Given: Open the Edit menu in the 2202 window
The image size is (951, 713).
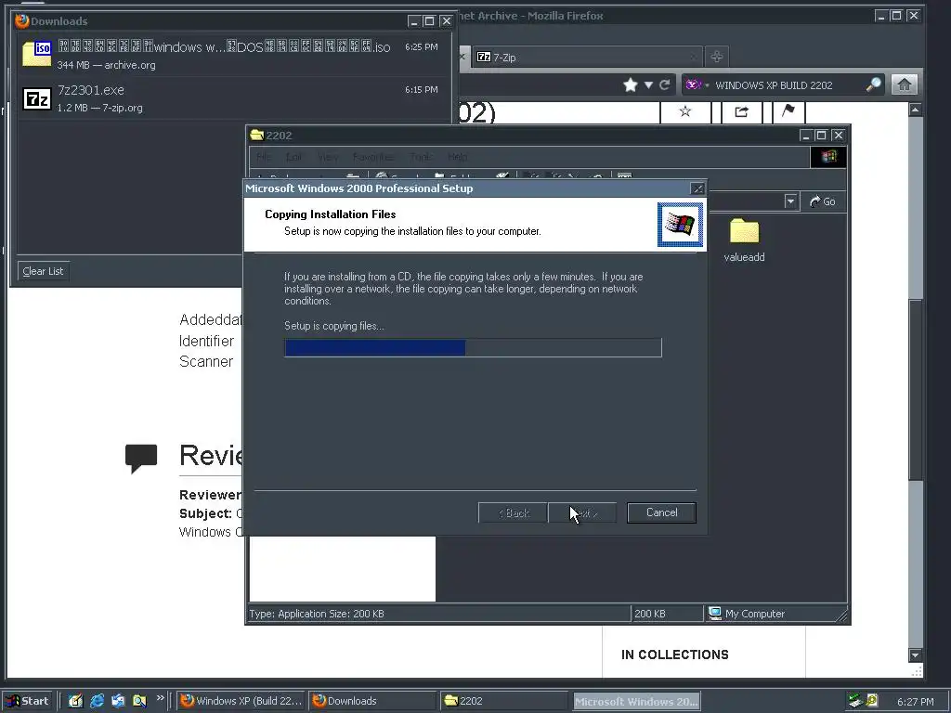Looking at the screenshot, I should tap(294, 157).
